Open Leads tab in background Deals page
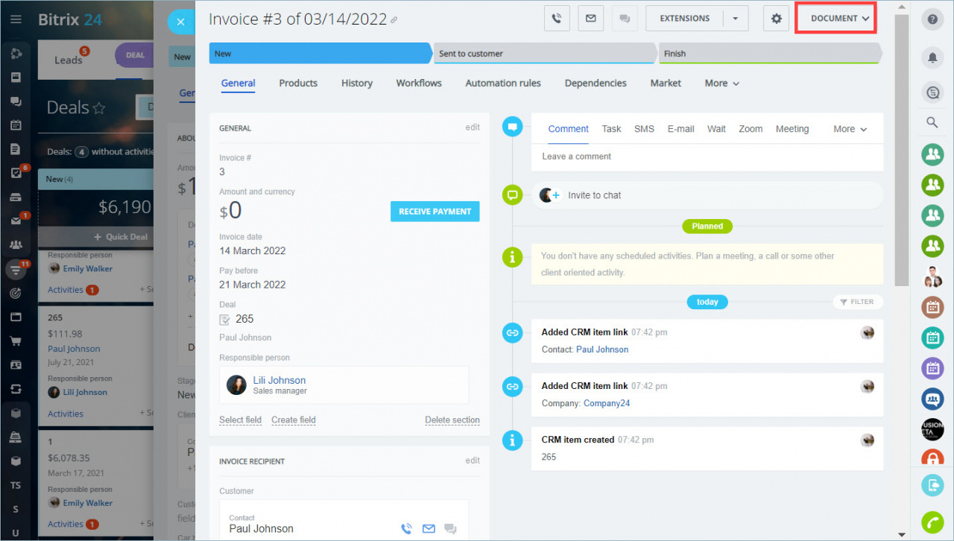 69,60
